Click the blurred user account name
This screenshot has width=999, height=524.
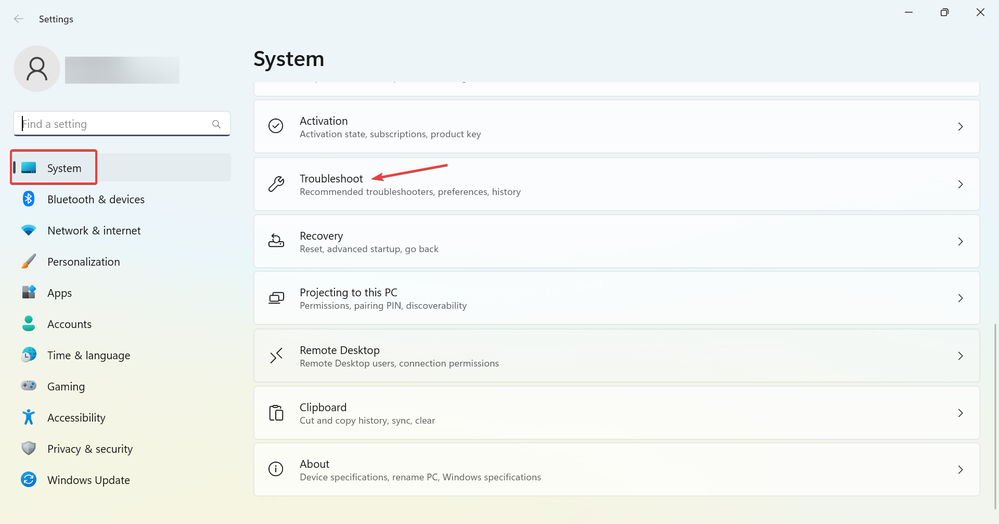[122, 70]
